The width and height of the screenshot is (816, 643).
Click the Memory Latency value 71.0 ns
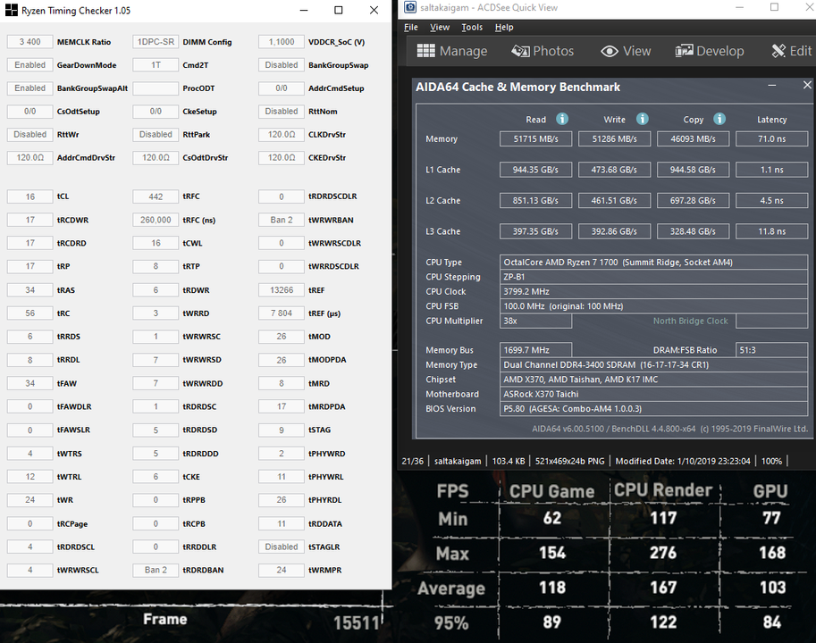click(x=772, y=138)
